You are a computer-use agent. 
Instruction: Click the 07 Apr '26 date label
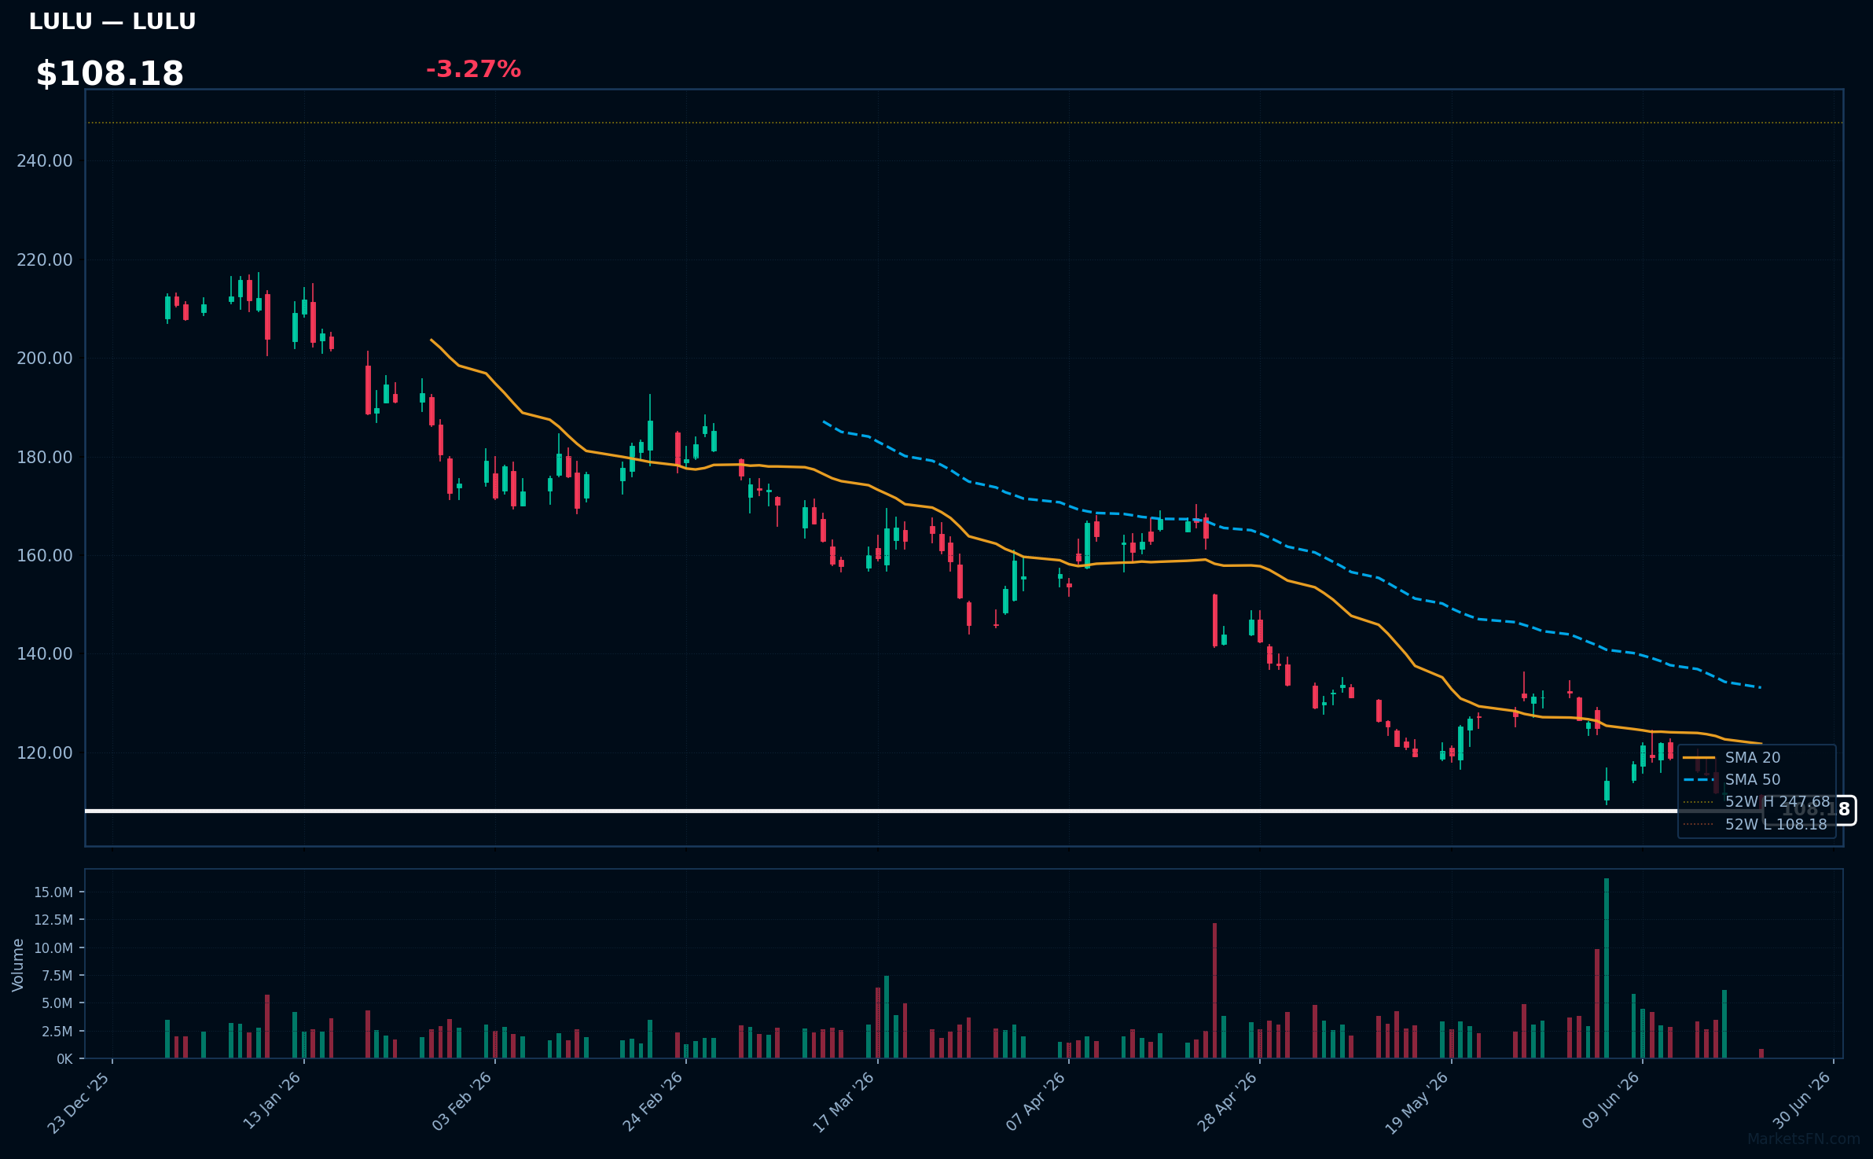[1036, 1102]
